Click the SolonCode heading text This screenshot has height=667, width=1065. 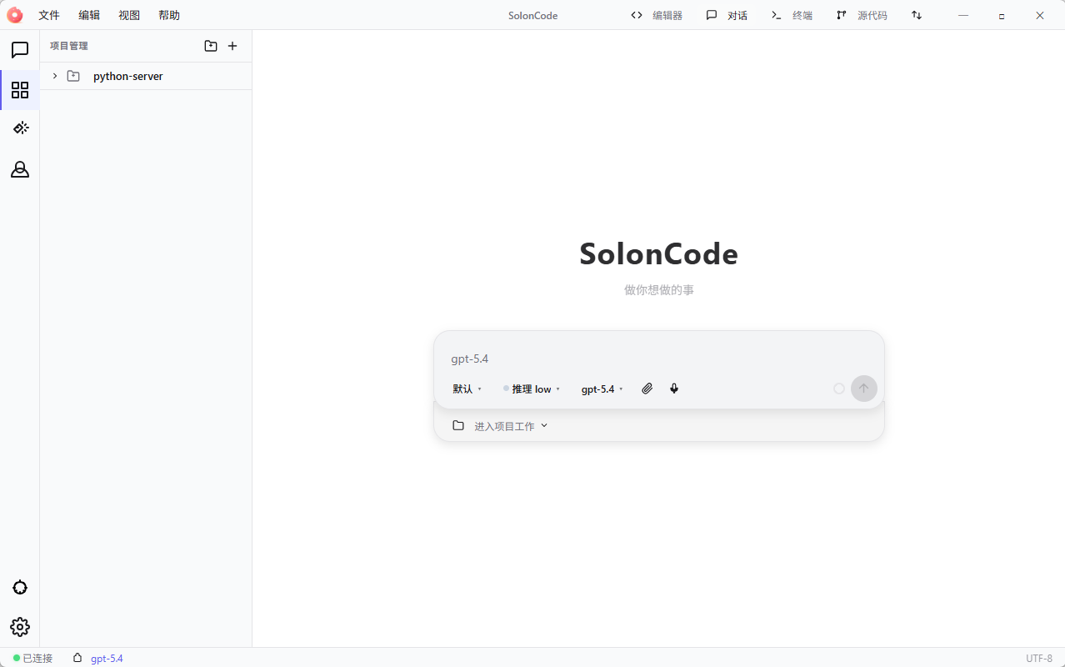(659, 253)
